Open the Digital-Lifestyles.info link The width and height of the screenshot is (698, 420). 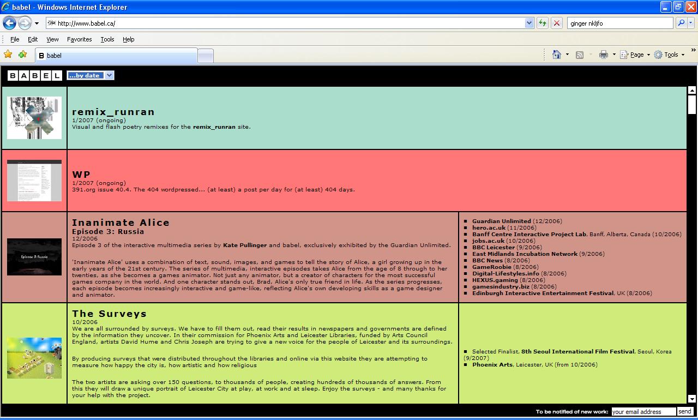click(x=506, y=273)
